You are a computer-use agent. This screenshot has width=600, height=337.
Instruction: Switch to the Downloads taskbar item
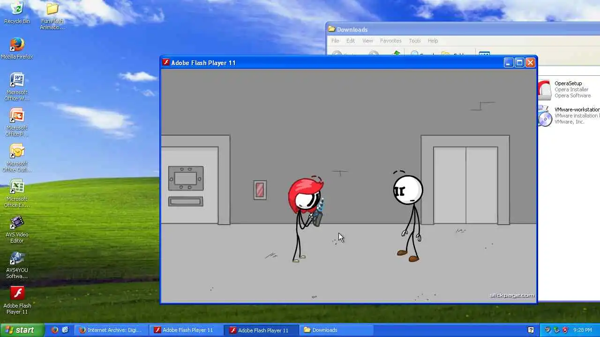(x=336, y=330)
